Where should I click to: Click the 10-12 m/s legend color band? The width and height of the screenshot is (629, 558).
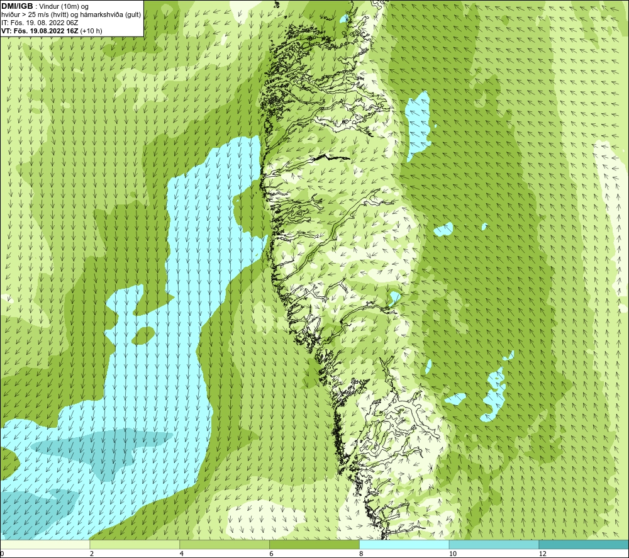494,544
